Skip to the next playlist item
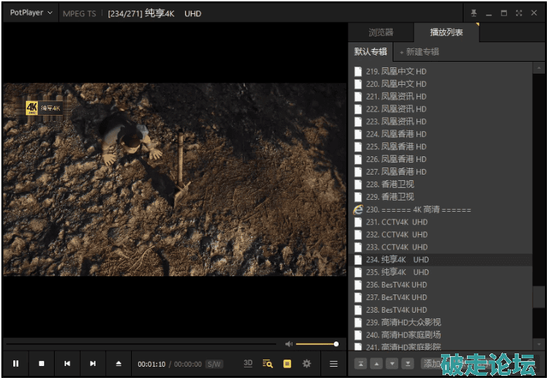549x380 pixels. coord(93,364)
